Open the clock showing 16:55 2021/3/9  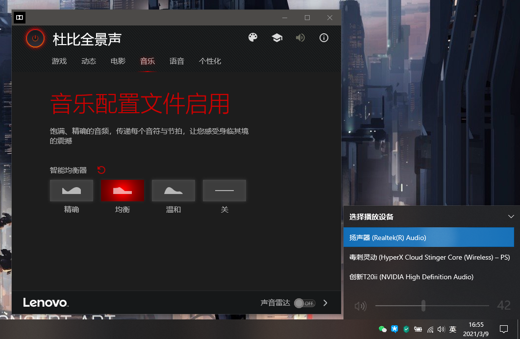click(x=476, y=329)
